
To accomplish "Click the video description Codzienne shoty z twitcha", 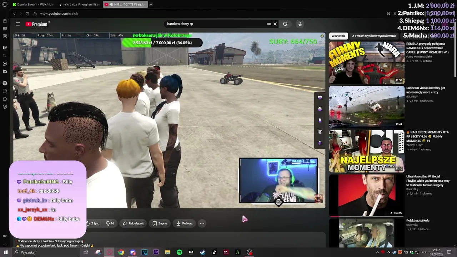I will (x=50, y=241).
